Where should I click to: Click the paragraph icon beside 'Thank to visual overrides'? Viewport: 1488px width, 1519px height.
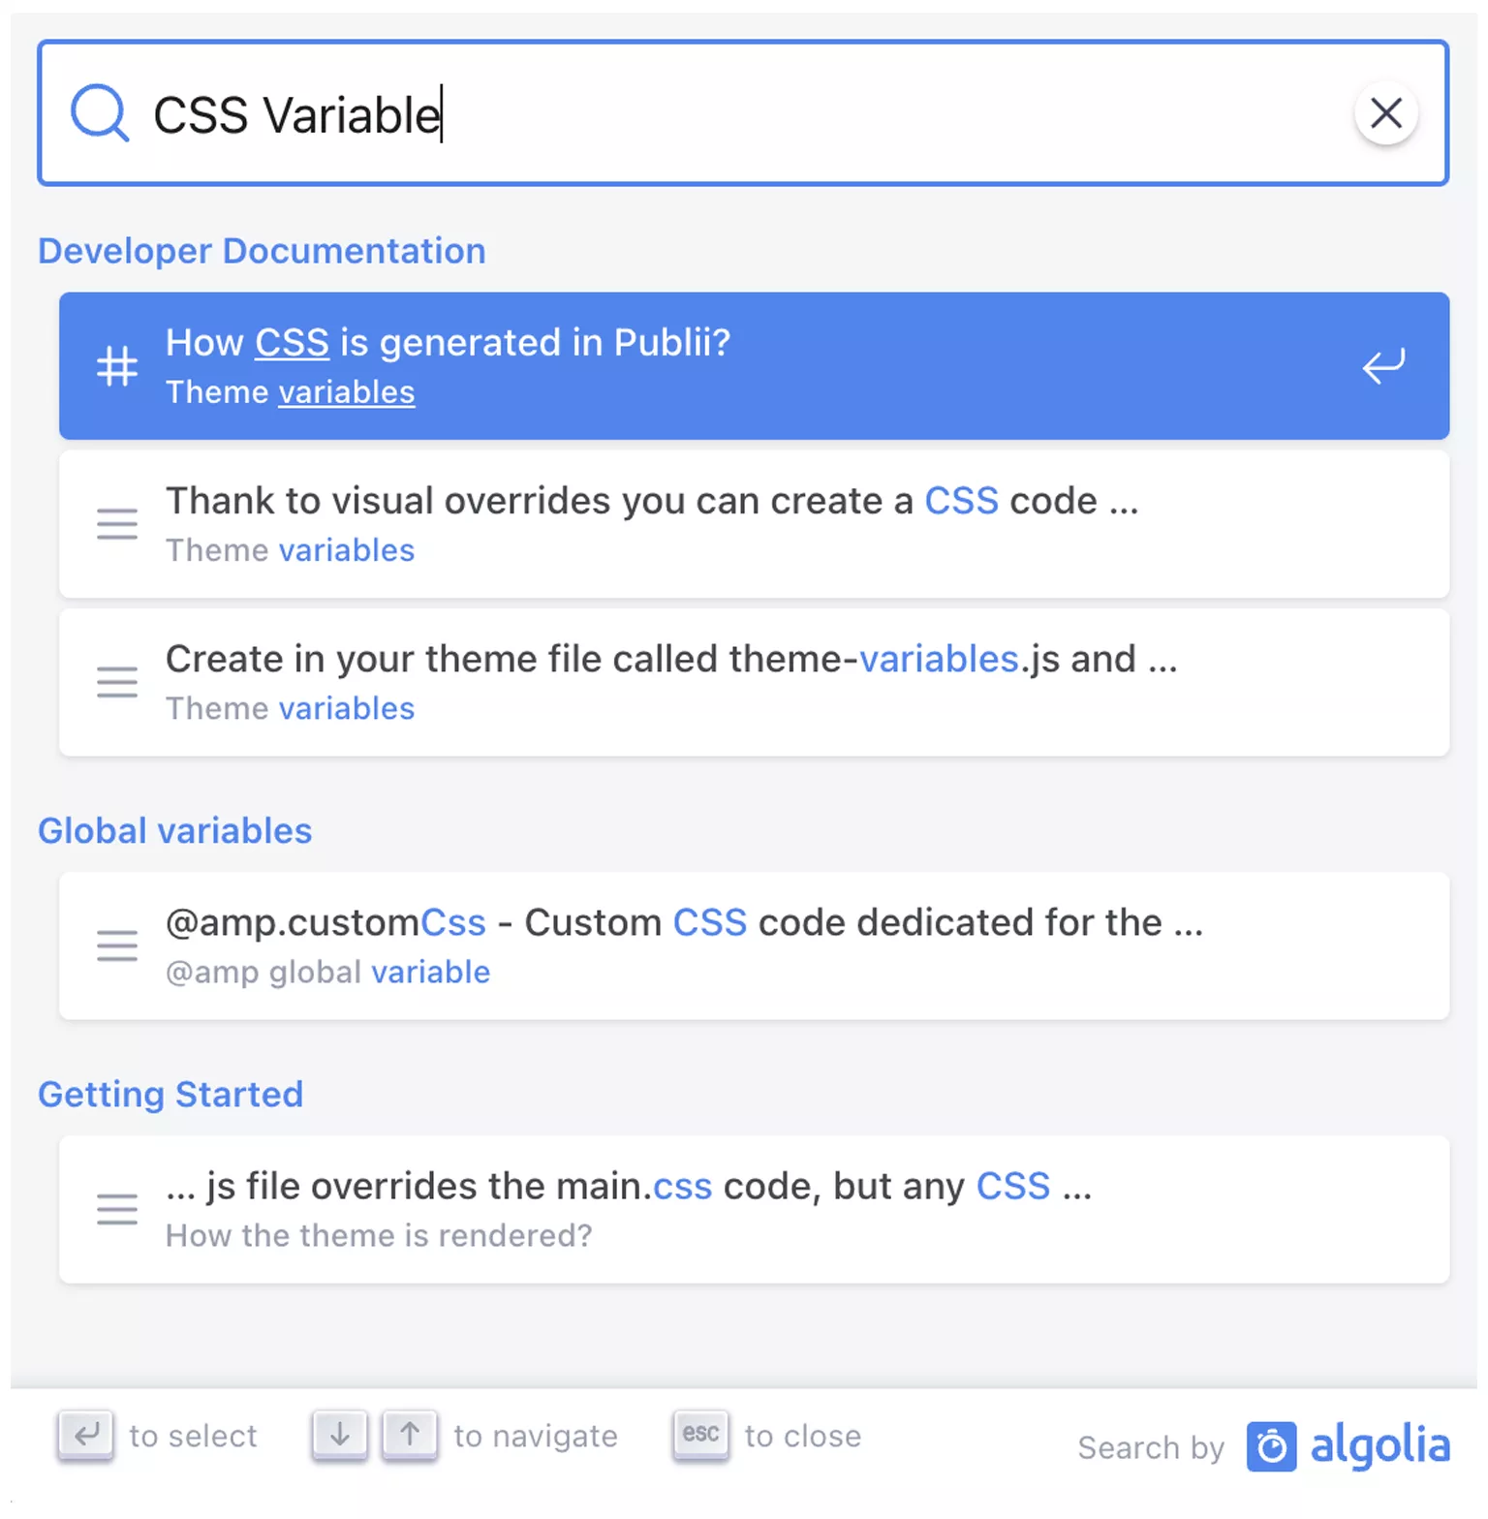click(116, 523)
